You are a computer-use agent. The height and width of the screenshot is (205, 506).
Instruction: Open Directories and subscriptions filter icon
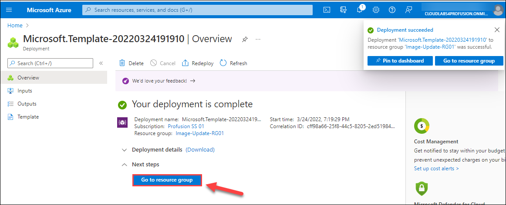343,10
